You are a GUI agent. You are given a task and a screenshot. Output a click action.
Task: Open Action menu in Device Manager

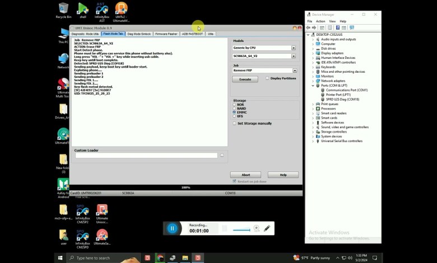pos(320,21)
